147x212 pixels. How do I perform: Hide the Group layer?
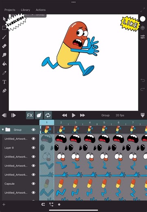click(33, 130)
